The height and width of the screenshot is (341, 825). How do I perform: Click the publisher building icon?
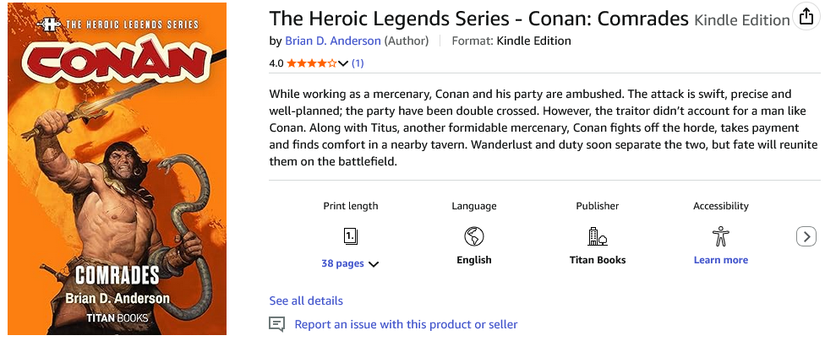(x=597, y=236)
